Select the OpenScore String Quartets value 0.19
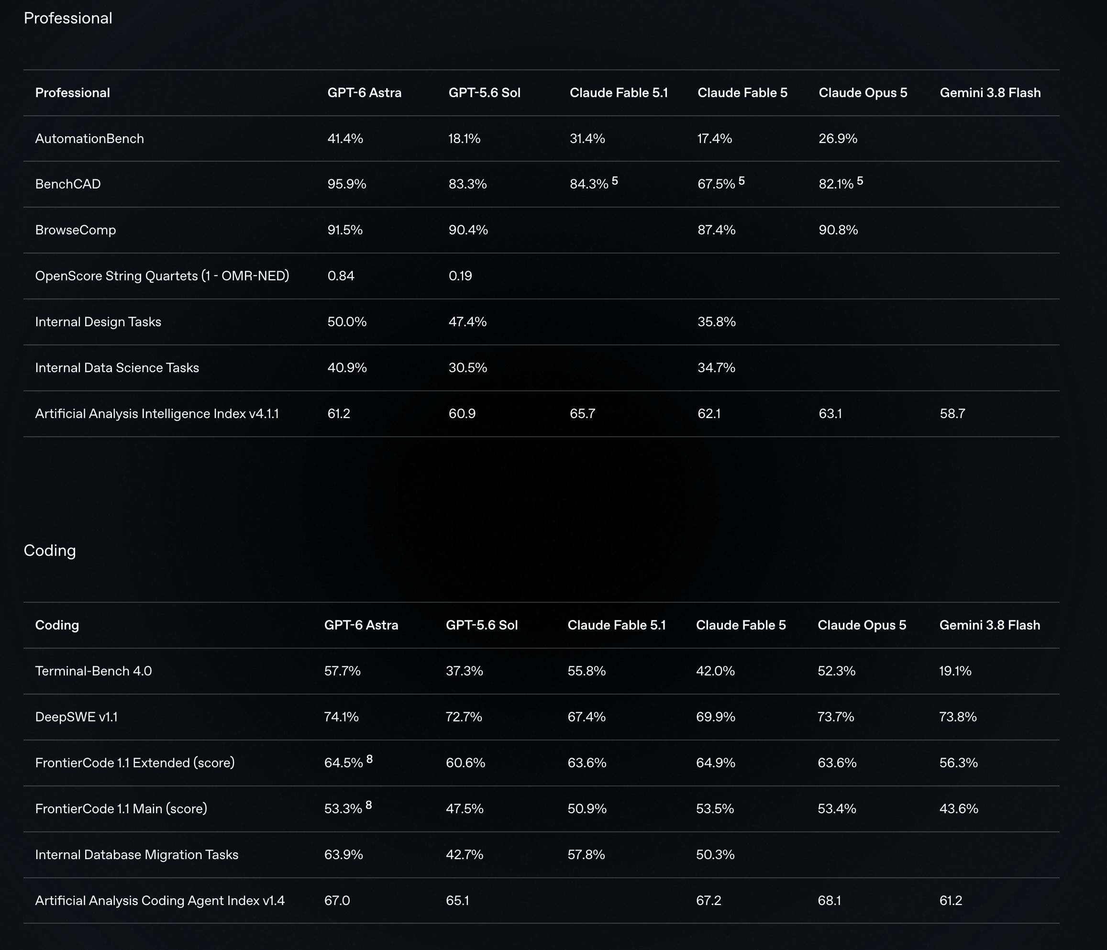 461,276
